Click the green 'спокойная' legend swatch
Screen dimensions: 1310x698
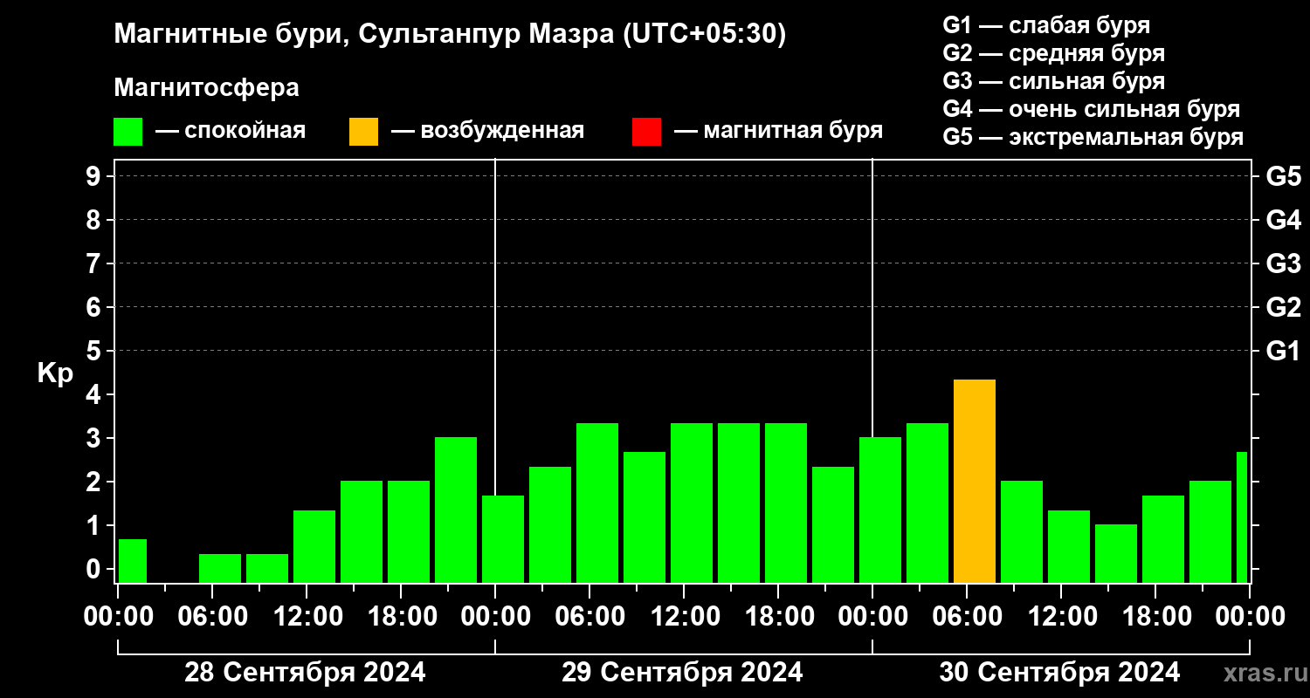(128, 132)
